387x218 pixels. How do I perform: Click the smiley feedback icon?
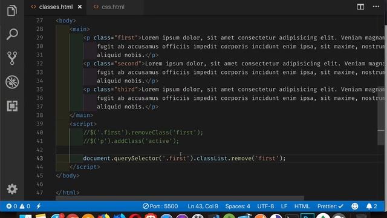355,206
